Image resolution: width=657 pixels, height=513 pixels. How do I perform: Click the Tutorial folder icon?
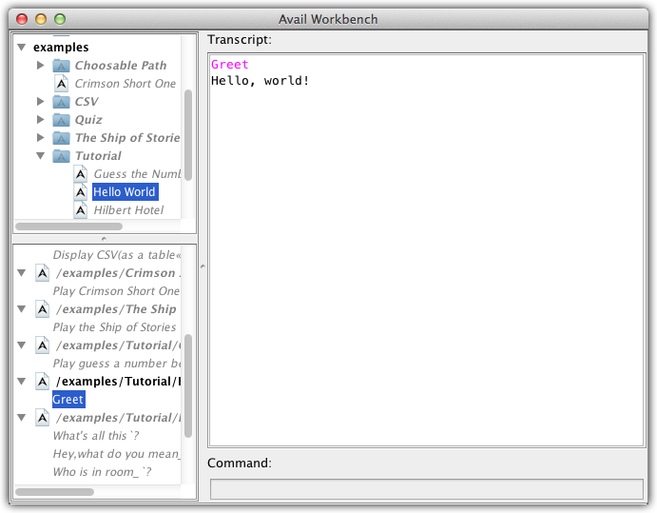61,156
